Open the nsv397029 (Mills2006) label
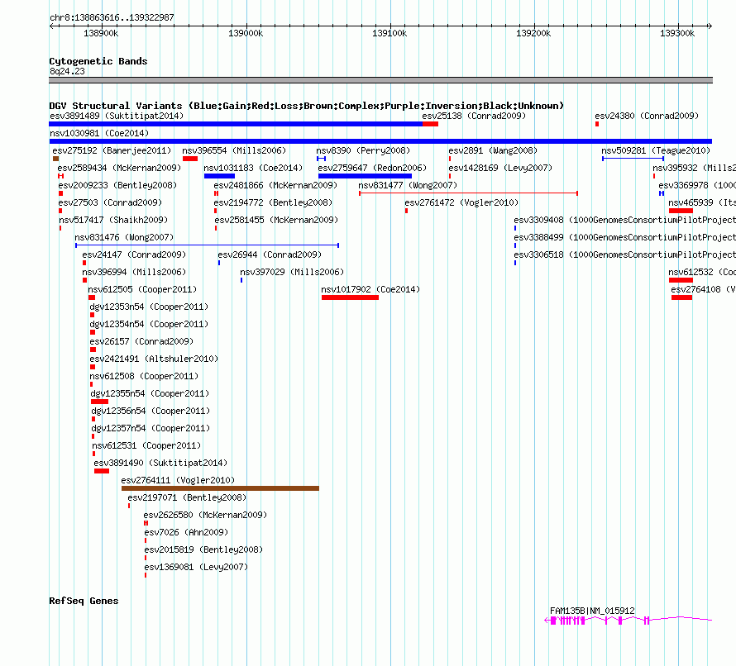Screen dimensions: 736x666 click(x=292, y=272)
